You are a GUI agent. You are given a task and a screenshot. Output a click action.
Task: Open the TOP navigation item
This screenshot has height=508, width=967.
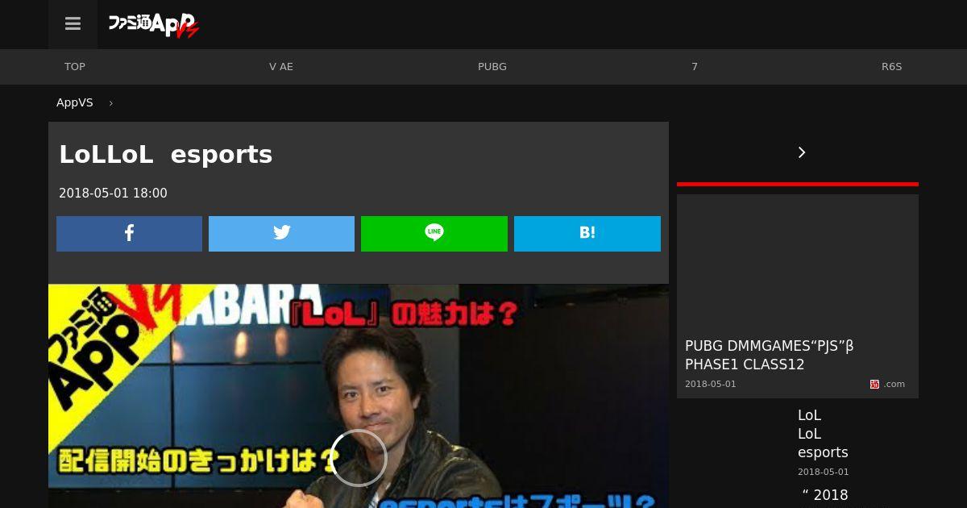click(x=75, y=67)
